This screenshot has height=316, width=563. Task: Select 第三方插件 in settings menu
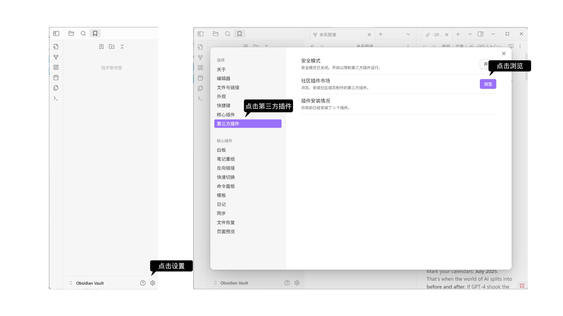click(248, 123)
